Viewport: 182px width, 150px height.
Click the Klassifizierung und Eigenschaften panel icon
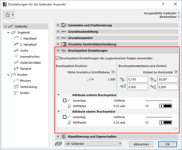click(x=64, y=137)
